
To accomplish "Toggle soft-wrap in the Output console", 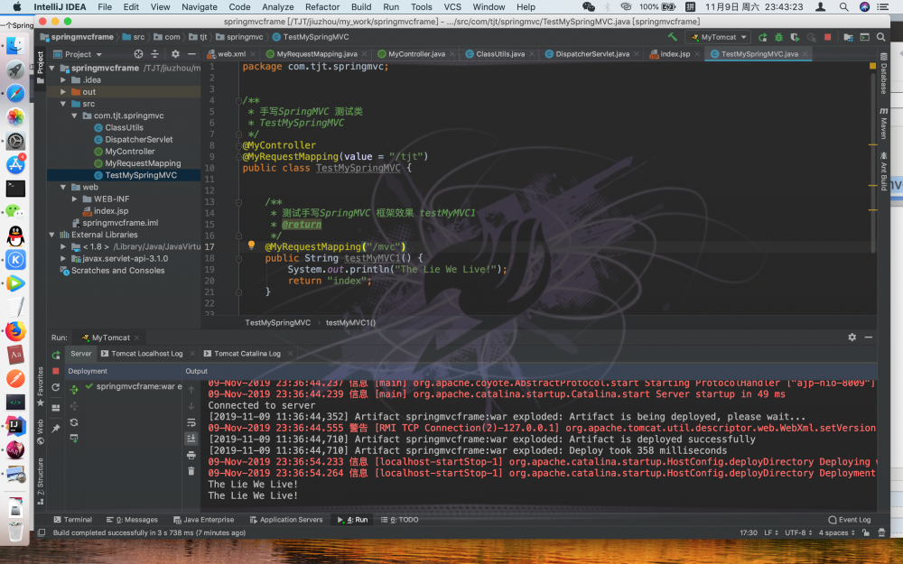I will click(191, 422).
